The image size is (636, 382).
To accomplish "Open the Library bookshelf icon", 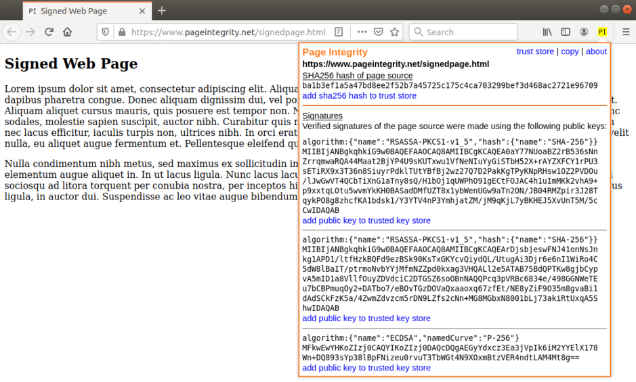I will coord(547,32).
